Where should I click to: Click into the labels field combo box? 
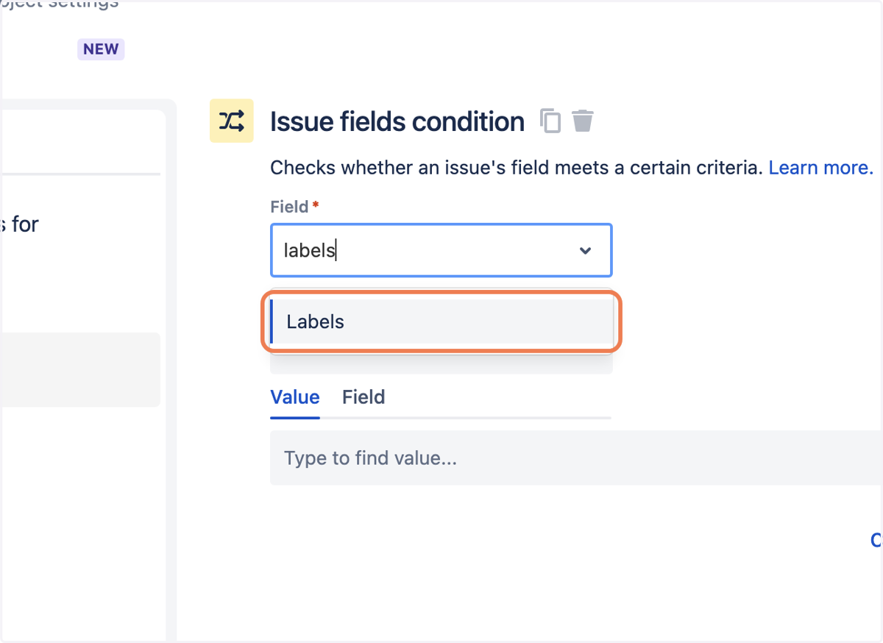(441, 251)
